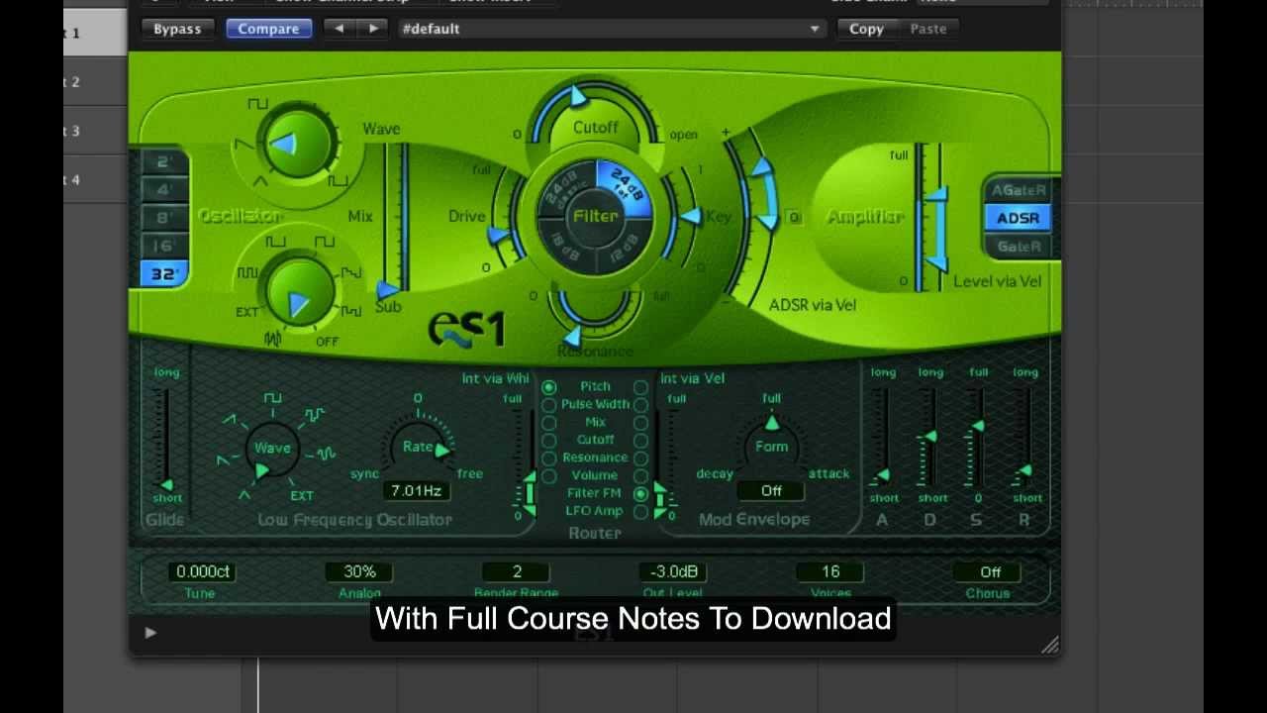The height and width of the screenshot is (713, 1267).
Task: Select LFO sample-and-hold wave icon
Action: [x=315, y=416]
